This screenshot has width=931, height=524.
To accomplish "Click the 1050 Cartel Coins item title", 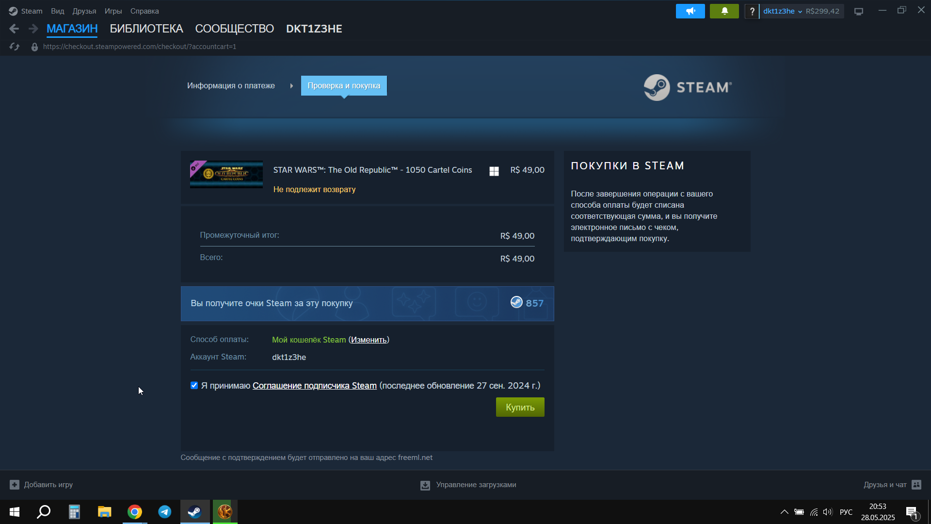I will [x=372, y=170].
